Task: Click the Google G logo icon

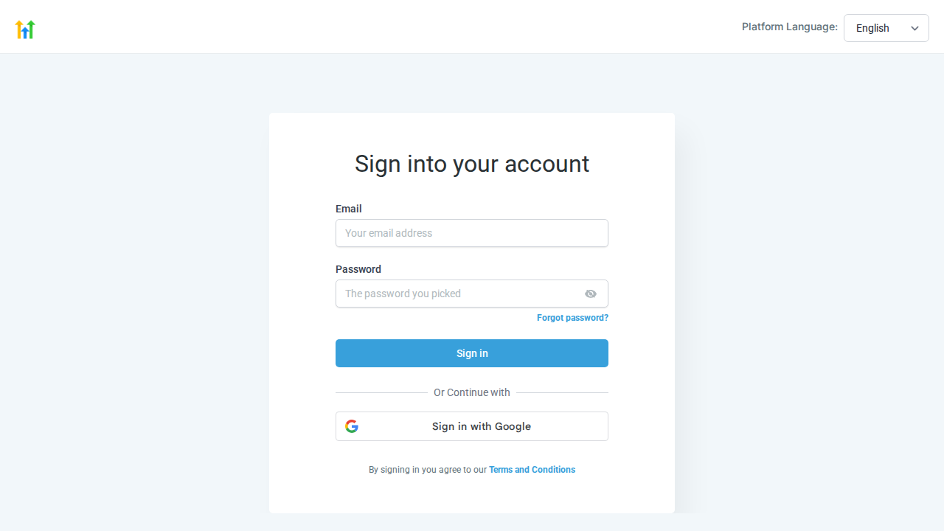Action: point(352,426)
